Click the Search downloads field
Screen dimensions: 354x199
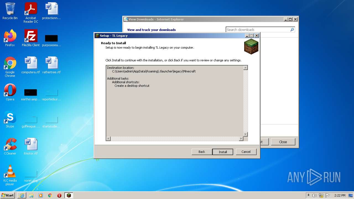[258, 30]
